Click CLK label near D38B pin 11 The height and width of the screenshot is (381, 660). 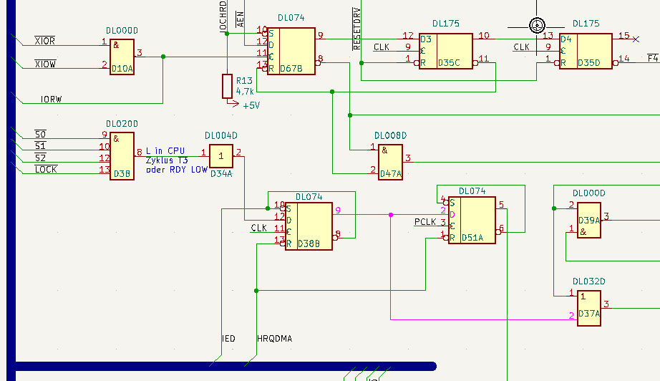[259, 228]
